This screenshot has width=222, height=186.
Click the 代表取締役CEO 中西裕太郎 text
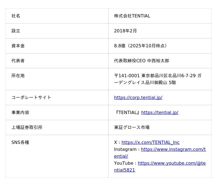(142, 61)
